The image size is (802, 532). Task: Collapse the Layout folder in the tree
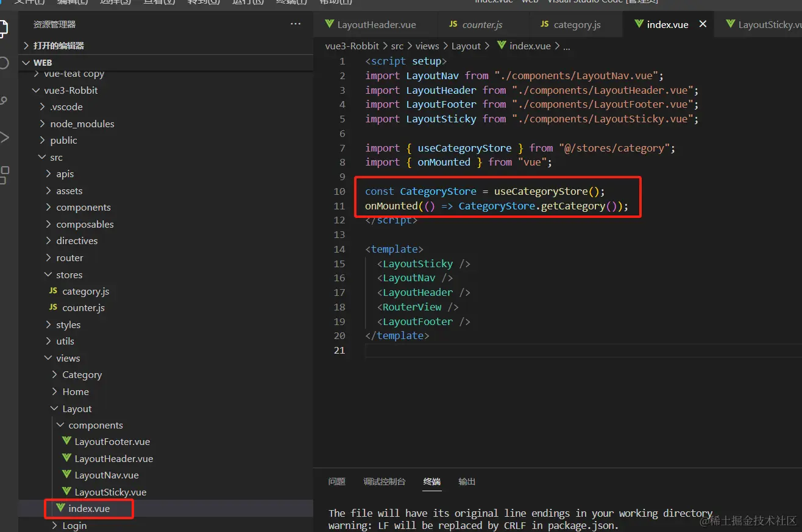pyautogui.click(x=54, y=408)
